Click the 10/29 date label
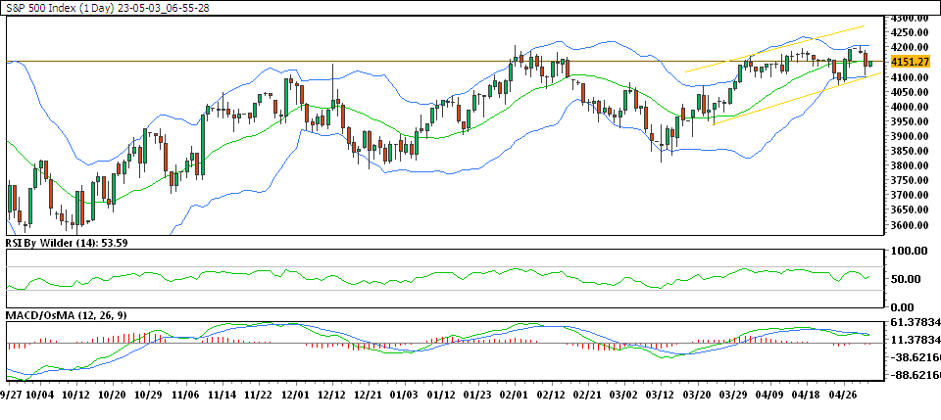Image resolution: width=941 pixels, height=420 pixels. pos(149,396)
